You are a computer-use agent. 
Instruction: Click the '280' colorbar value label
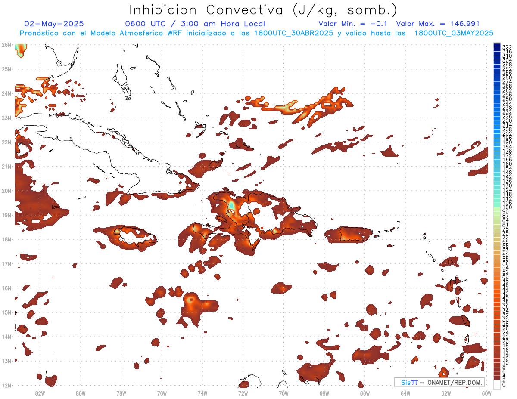[x=507, y=77]
